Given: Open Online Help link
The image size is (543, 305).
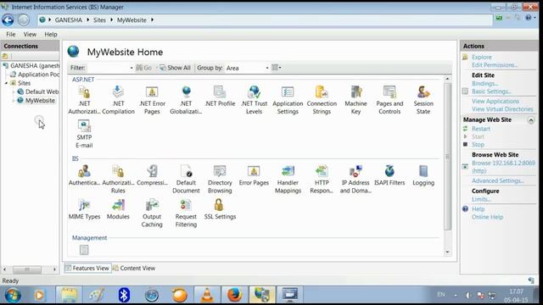Looking at the screenshot, I should click(x=487, y=217).
